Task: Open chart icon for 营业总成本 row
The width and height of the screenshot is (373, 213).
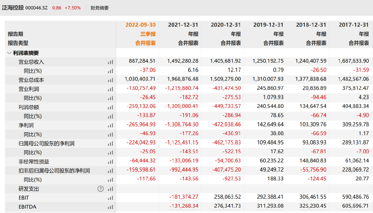Action: pyautogui.click(x=110, y=80)
